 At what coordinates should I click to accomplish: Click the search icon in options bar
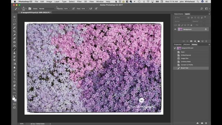[x=202, y=9]
